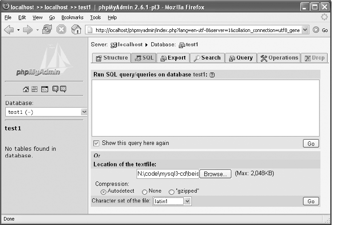Click the Firefox Back arrow
Screen dimensions: 340x225
tap(8, 29)
